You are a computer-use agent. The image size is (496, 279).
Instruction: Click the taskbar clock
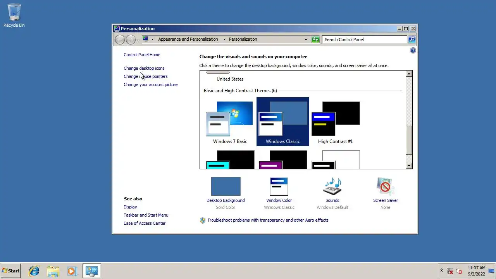(x=476, y=271)
